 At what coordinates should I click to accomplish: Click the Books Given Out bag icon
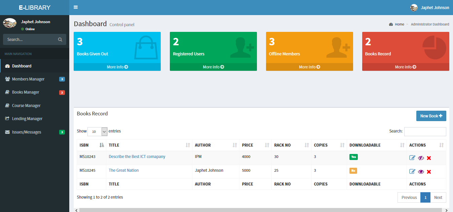point(146,48)
